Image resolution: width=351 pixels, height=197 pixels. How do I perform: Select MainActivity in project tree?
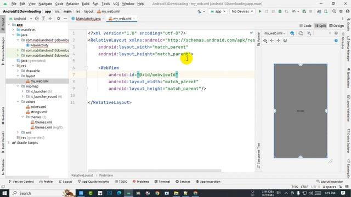click(x=39, y=45)
